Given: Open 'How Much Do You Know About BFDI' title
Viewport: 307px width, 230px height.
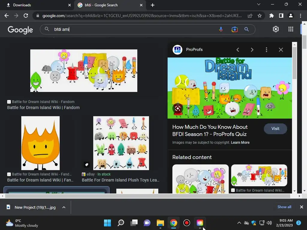Looking at the screenshot, I should tap(210, 131).
